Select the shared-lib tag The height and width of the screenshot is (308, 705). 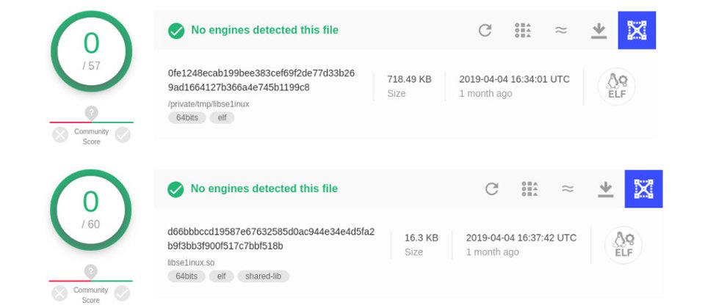(x=263, y=276)
